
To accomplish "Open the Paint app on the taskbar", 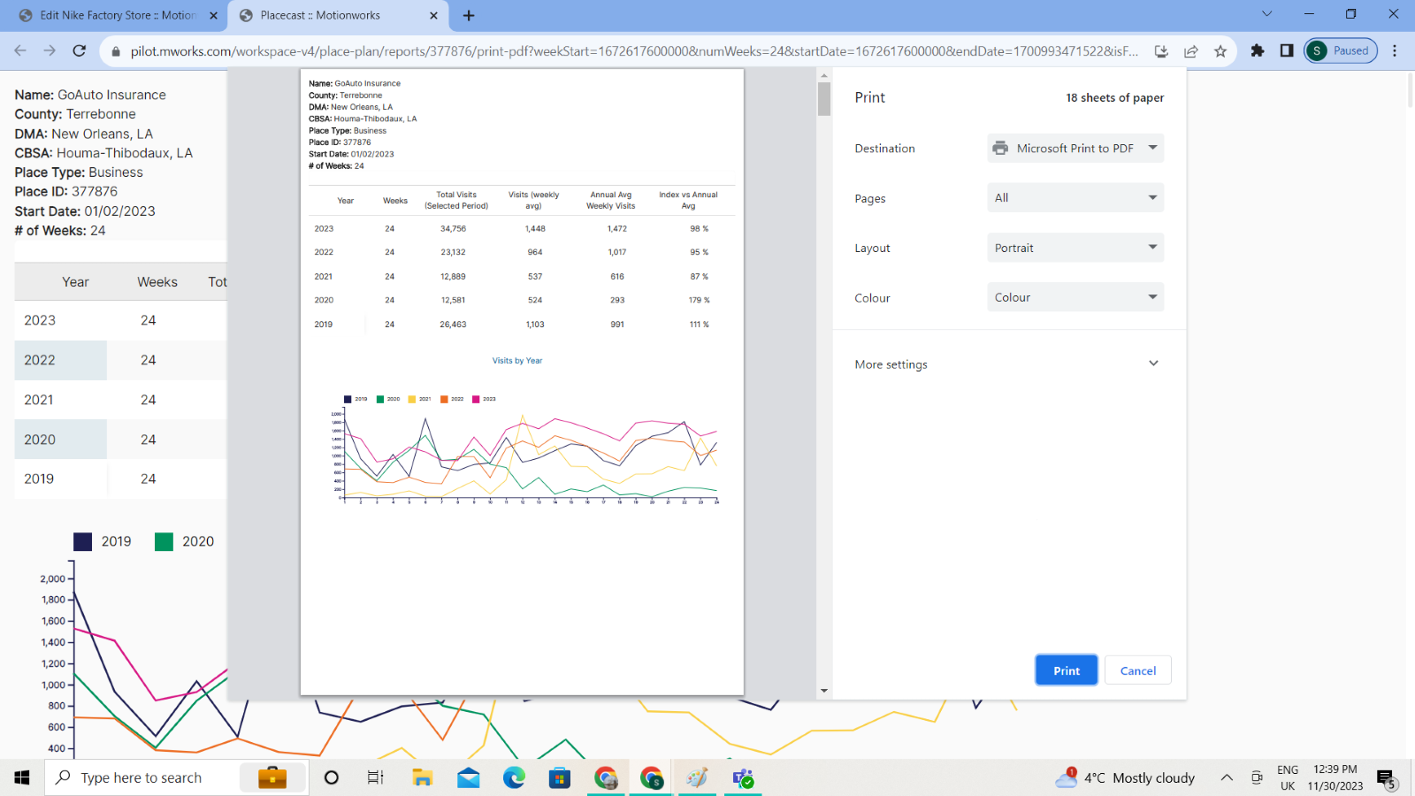I will coord(697,777).
